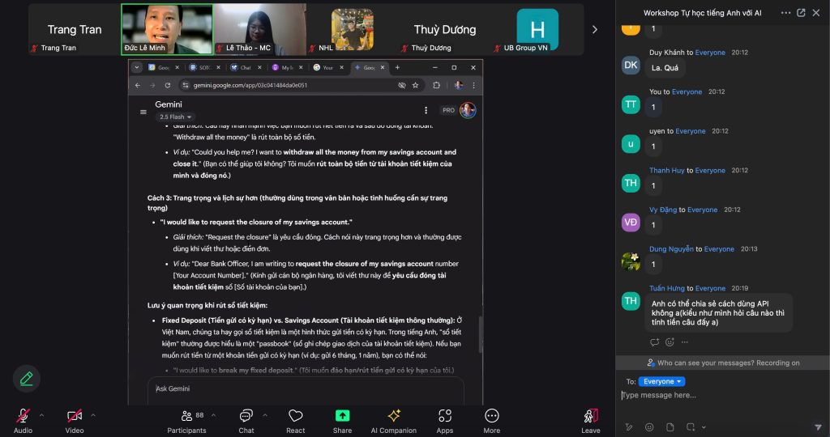Image resolution: width=830 pixels, height=437 pixels.
Task: Open the 2.5 Flash model dropdown
Action: (175, 117)
